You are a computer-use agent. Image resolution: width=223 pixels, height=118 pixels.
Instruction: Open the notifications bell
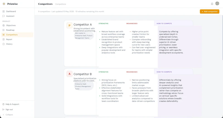pyautogui.click(x=212, y=4)
